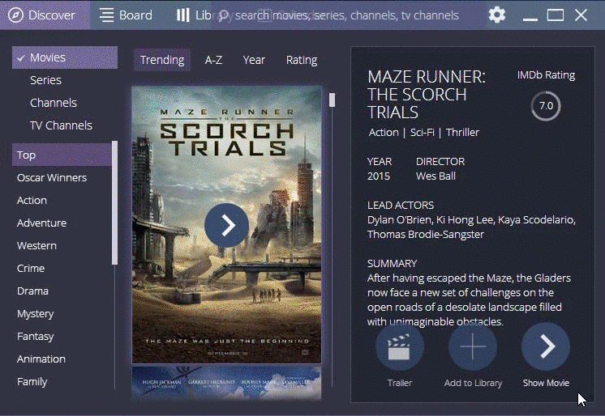
Task: Sort by the Trending tab
Action: tap(162, 60)
